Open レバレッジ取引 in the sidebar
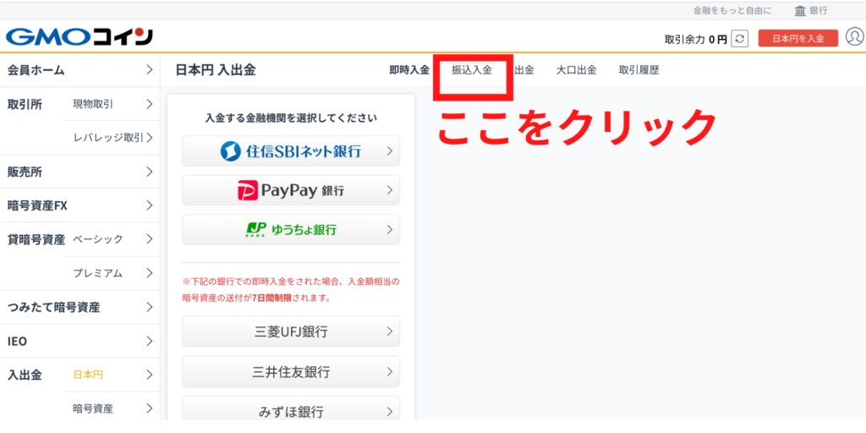This screenshot has width=866, height=433. 112,138
